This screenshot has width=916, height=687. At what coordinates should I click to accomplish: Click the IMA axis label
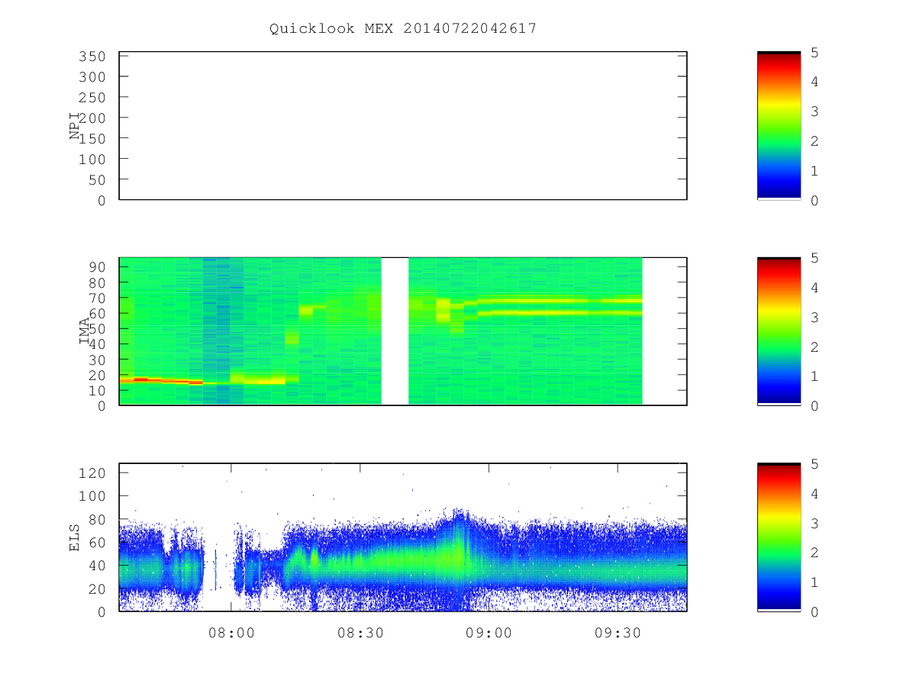click(84, 331)
